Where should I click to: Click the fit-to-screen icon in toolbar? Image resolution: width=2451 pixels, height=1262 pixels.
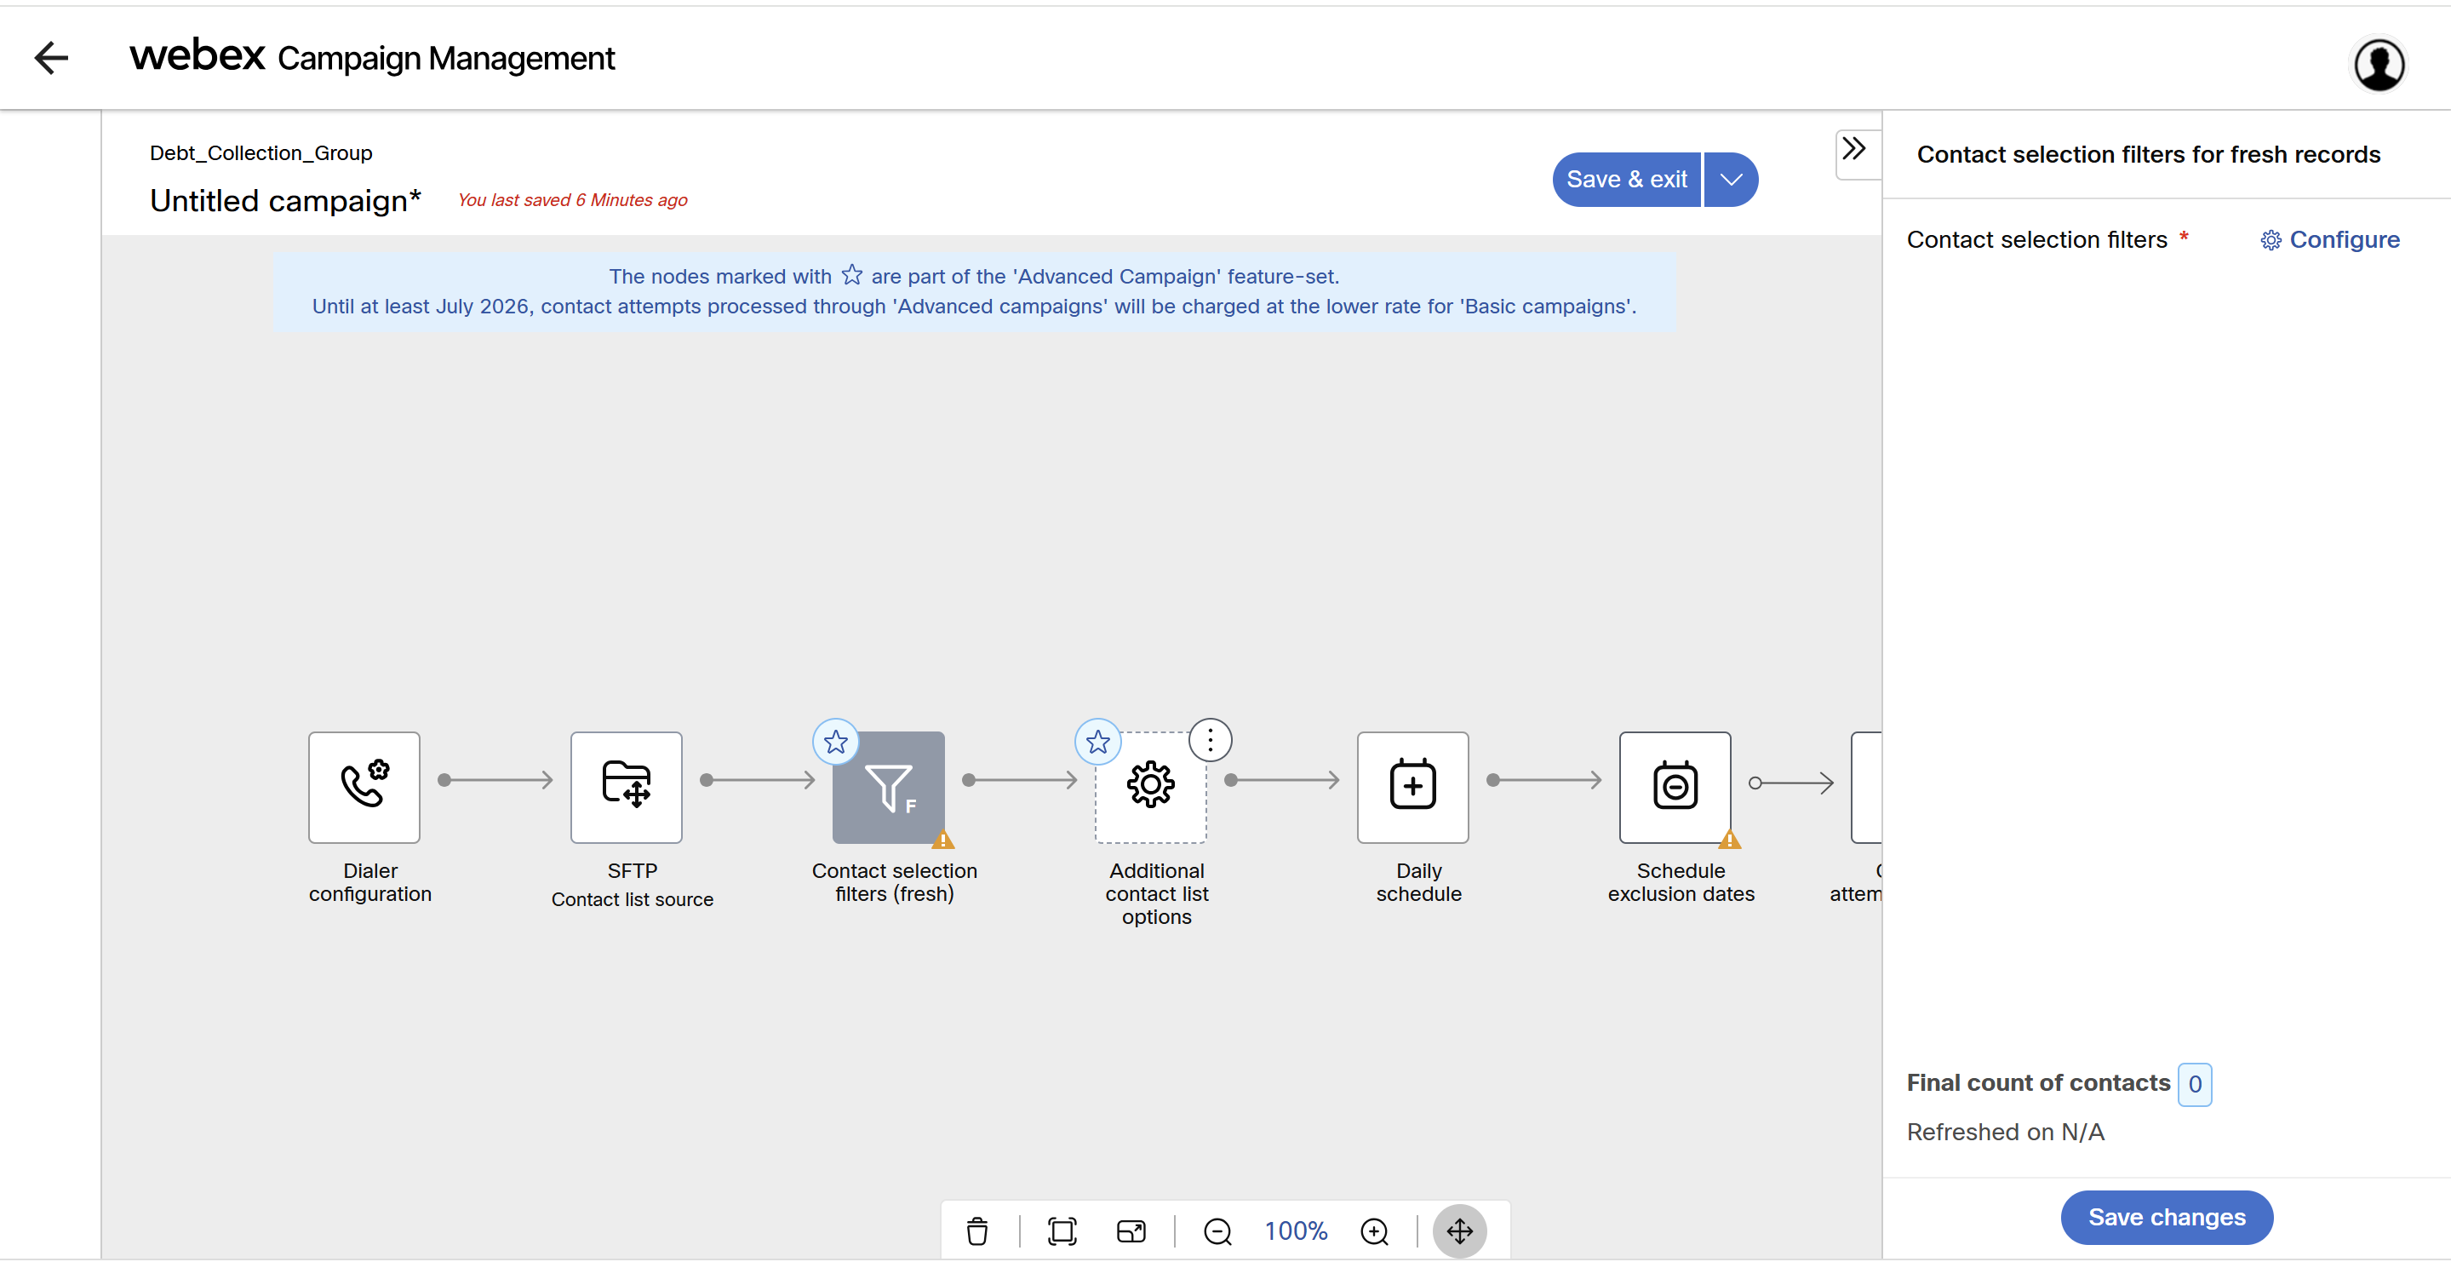(x=1062, y=1230)
